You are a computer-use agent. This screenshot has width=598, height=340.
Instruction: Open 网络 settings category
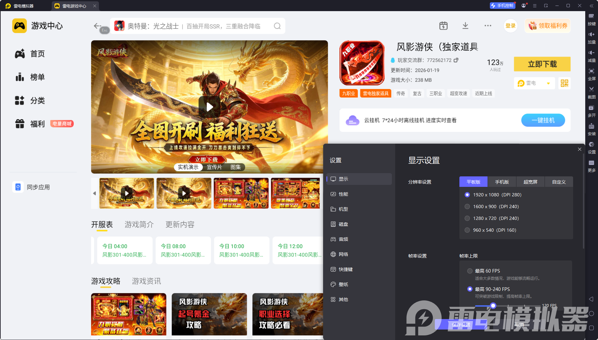tap(359, 254)
